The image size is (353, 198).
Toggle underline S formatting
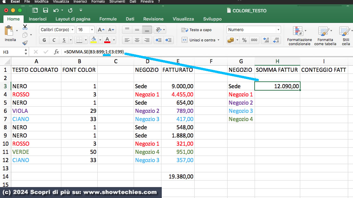(64, 40)
